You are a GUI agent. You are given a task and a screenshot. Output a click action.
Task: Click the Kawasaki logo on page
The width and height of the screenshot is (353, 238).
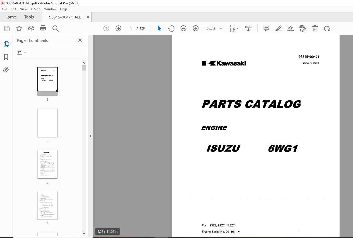tap(224, 63)
